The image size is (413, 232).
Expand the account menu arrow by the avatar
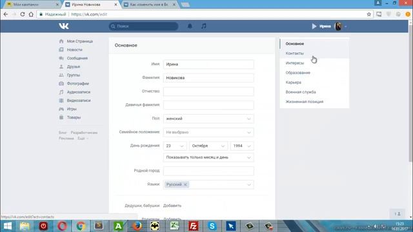346,26
